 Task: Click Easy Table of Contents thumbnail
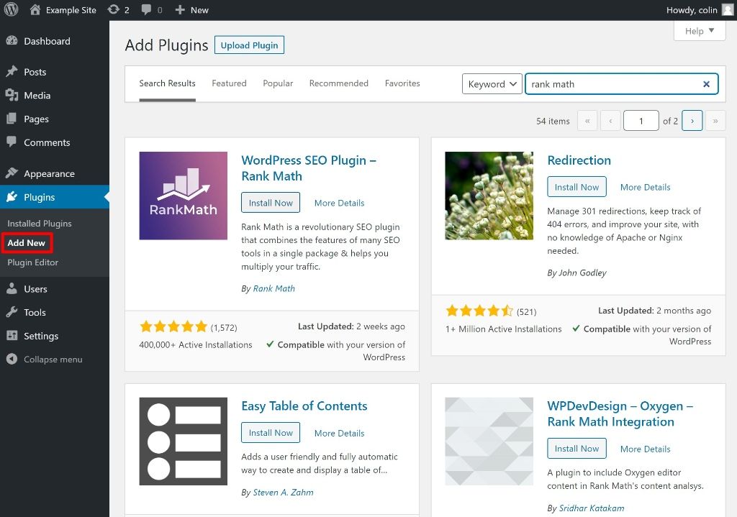[x=184, y=441]
